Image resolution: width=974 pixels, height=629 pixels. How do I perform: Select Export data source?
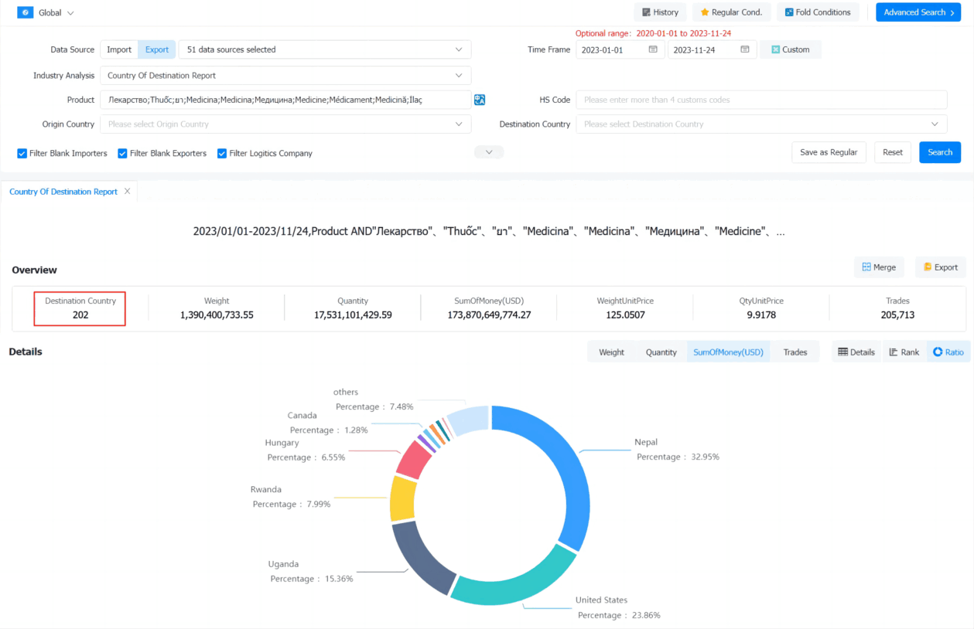coord(157,49)
